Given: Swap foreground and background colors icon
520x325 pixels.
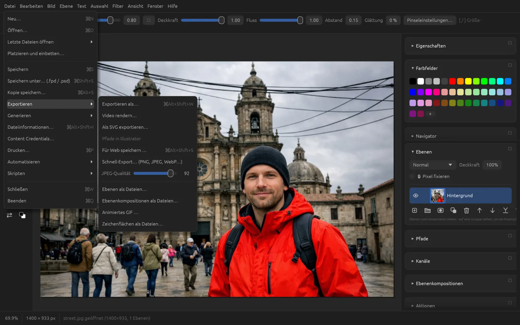Looking at the screenshot, I should coord(9,215).
